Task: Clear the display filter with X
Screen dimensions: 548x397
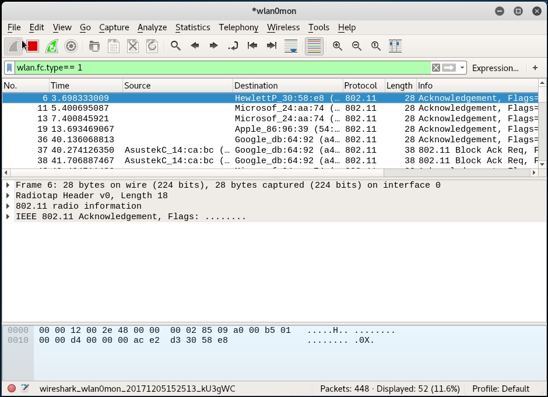Action: (436, 68)
